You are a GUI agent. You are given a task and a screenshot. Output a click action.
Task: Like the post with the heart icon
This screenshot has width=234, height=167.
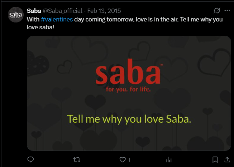(x=123, y=159)
